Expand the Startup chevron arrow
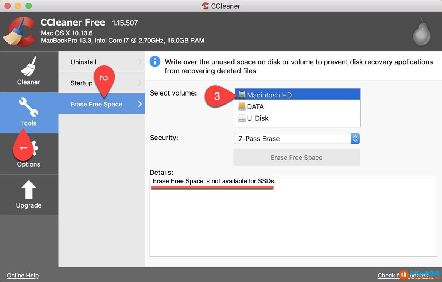This screenshot has width=442, height=282. point(140,83)
